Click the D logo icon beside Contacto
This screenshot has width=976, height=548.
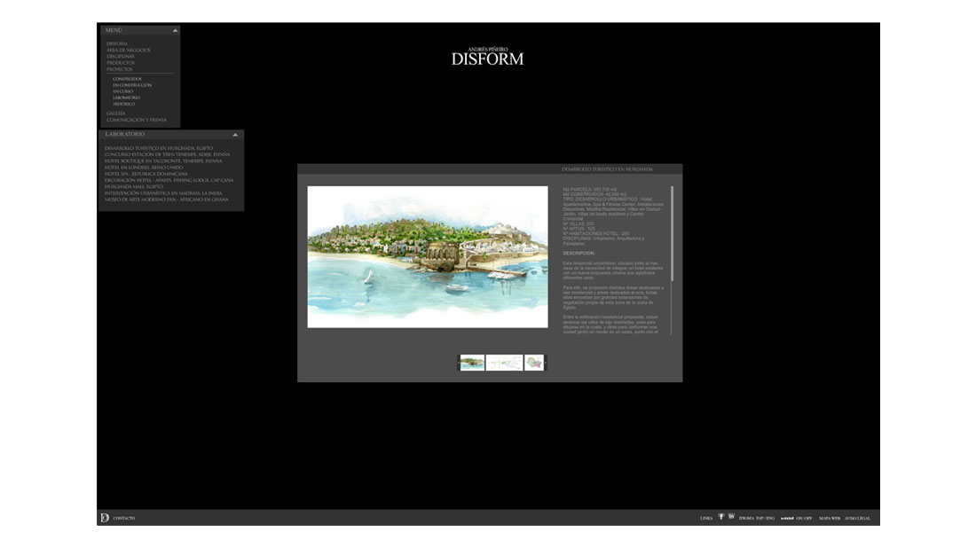pos(104,518)
